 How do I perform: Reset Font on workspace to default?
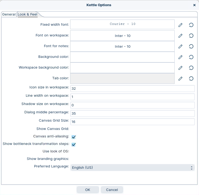point(191,36)
